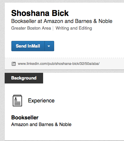Expand the dropdown arrow beside Send InMail

[49, 46]
